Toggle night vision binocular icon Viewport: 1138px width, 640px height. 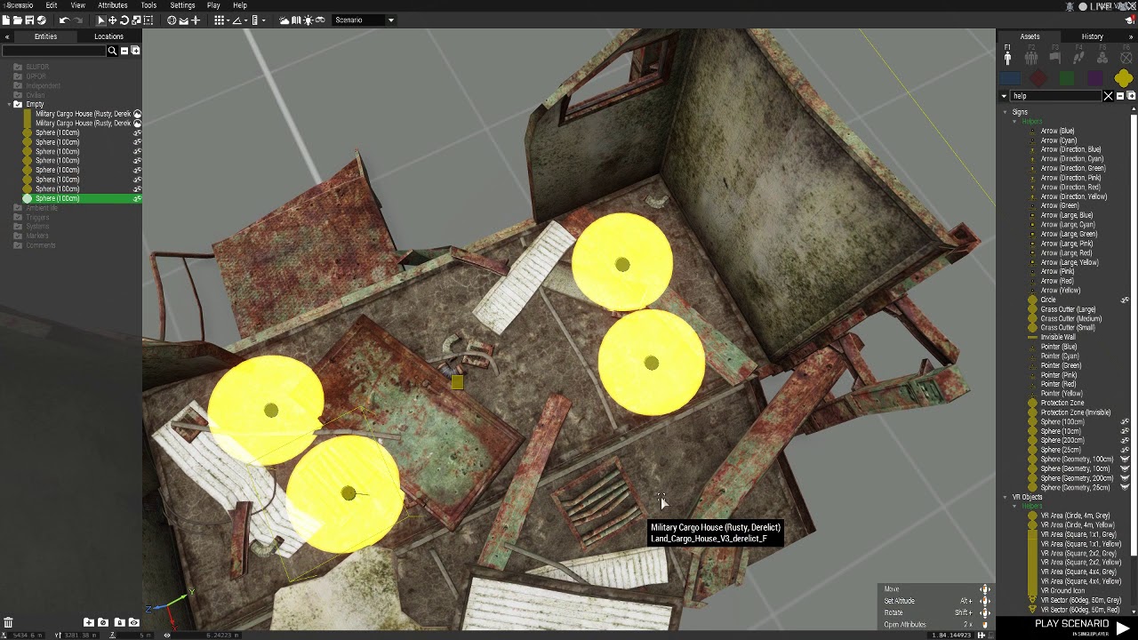(x=320, y=20)
